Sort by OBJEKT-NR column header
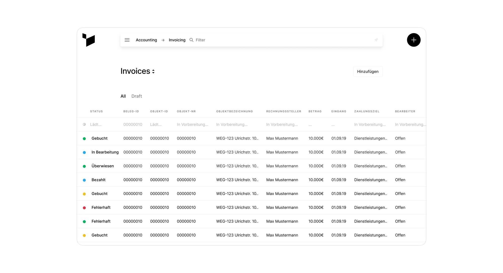Screen dimensions: 503x273 [x=186, y=111]
